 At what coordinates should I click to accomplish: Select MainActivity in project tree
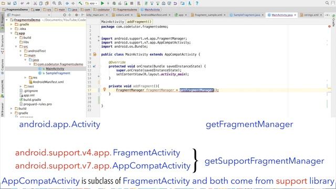(x=55, y=69)
